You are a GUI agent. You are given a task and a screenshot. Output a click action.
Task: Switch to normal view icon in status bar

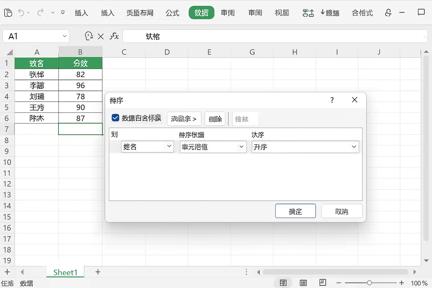(283, 283)
